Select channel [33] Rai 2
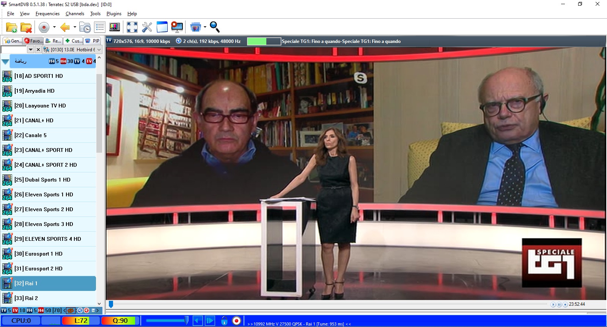This screenshot has height=327, width=607. [48, 298]
